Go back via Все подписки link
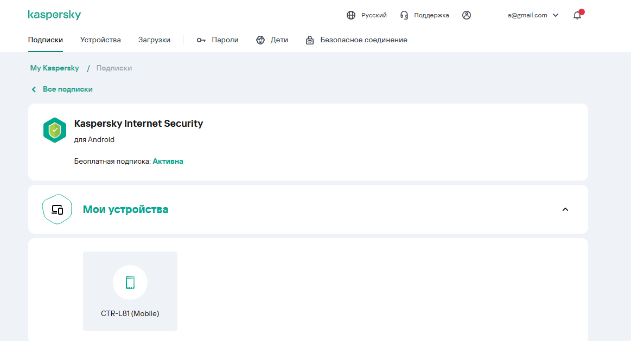 [x=67, y=89]
